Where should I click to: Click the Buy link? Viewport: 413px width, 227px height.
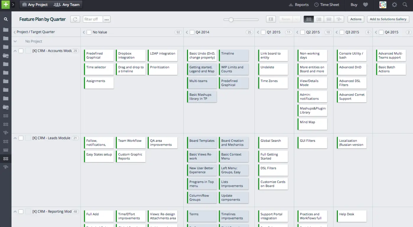tap(354, 5)
